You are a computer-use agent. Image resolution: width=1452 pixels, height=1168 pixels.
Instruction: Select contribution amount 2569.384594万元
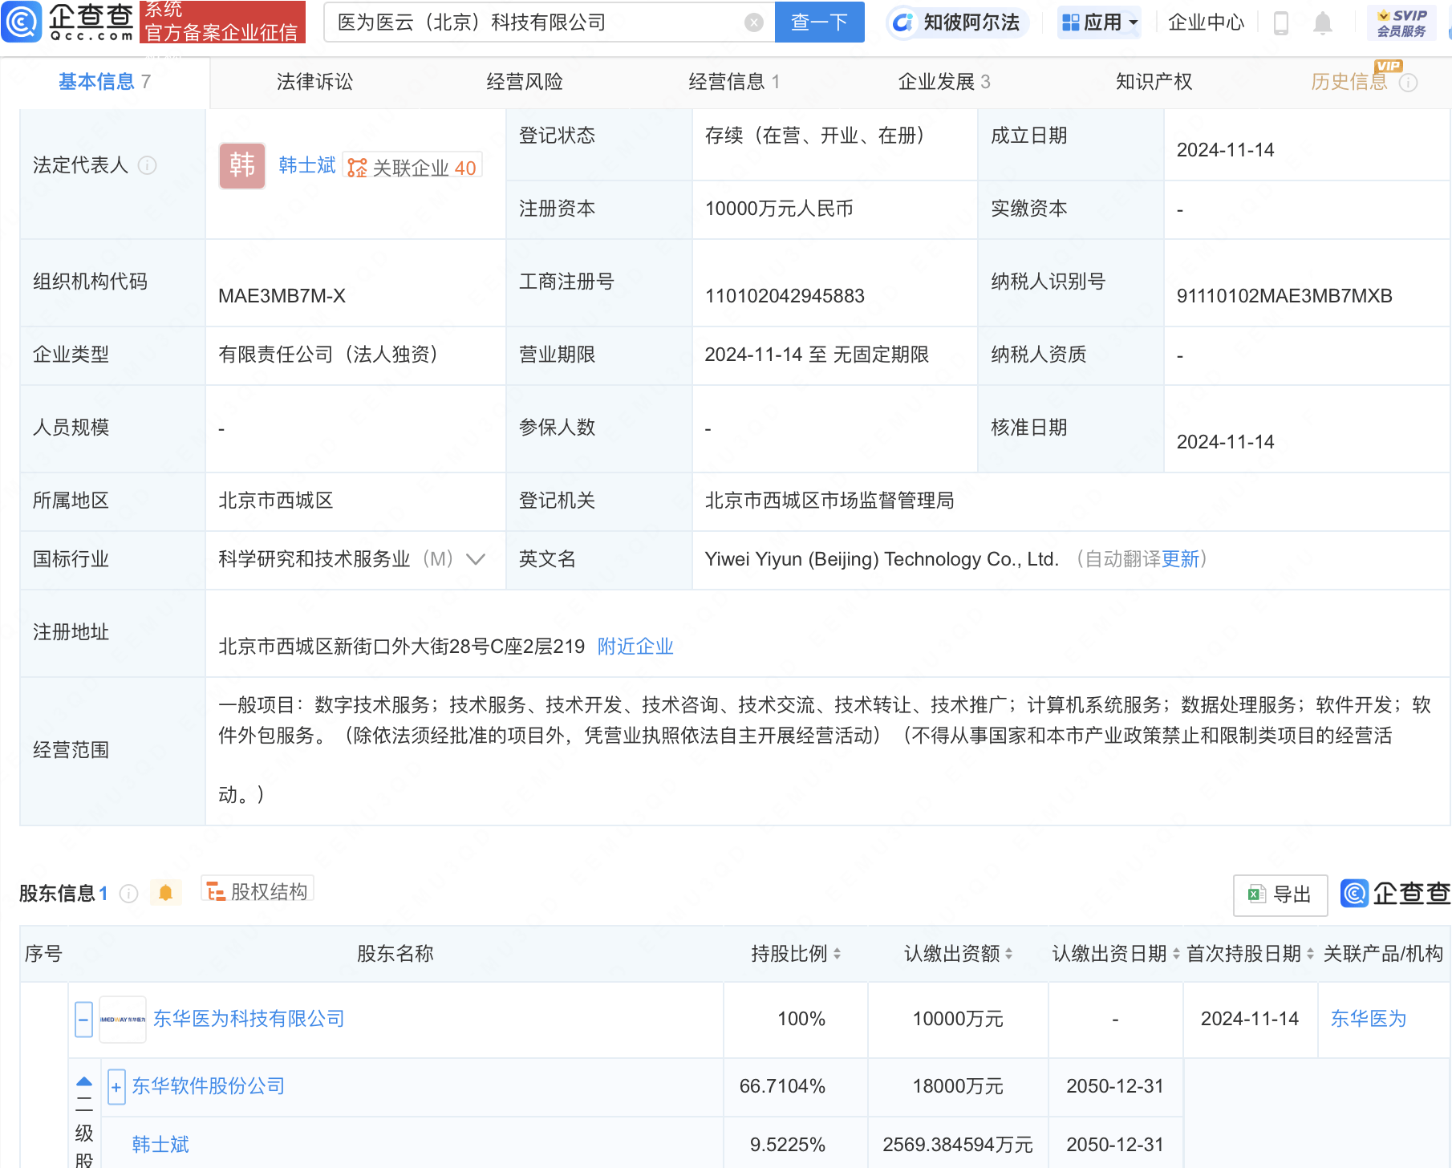point(958,1145)
